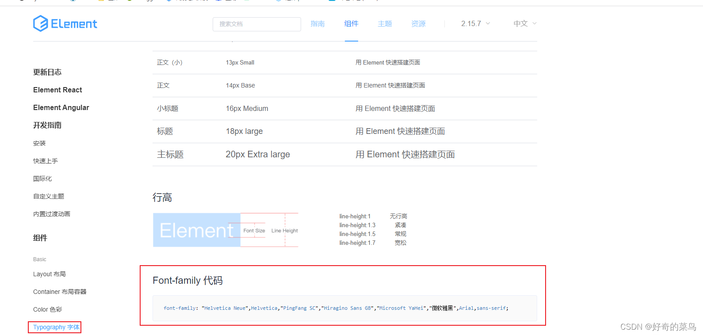This screenshot has width=703, height=335.
Task: Open the 资源 nav tab
Action: 418,24
